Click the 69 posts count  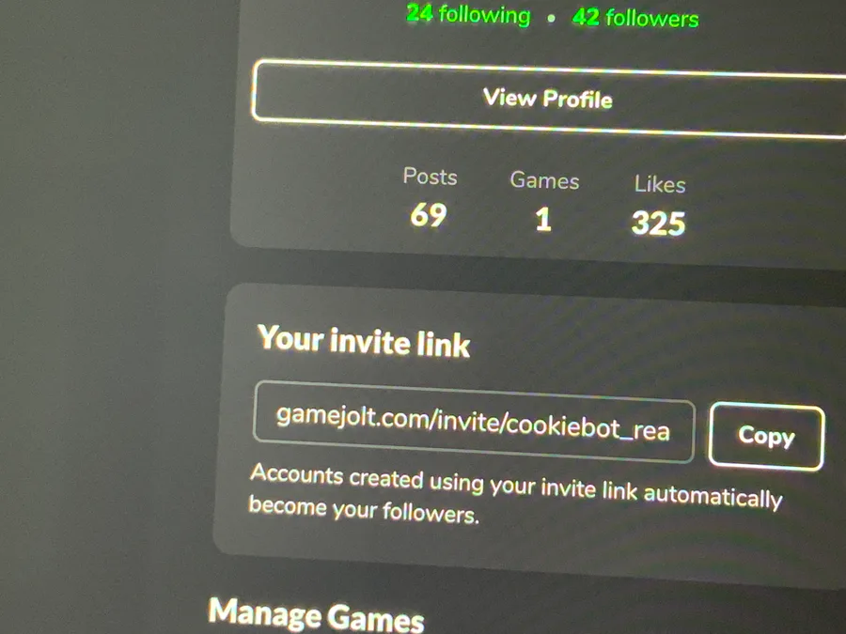click(429, 215)
